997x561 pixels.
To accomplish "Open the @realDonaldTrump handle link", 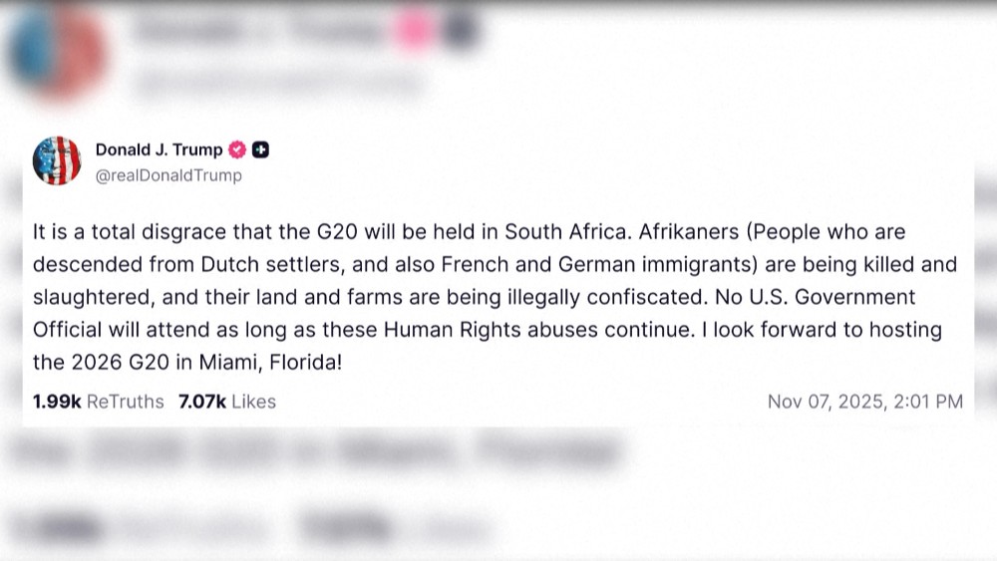I will (x=167, y=175).
